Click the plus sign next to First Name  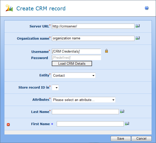tap(52, 124)
